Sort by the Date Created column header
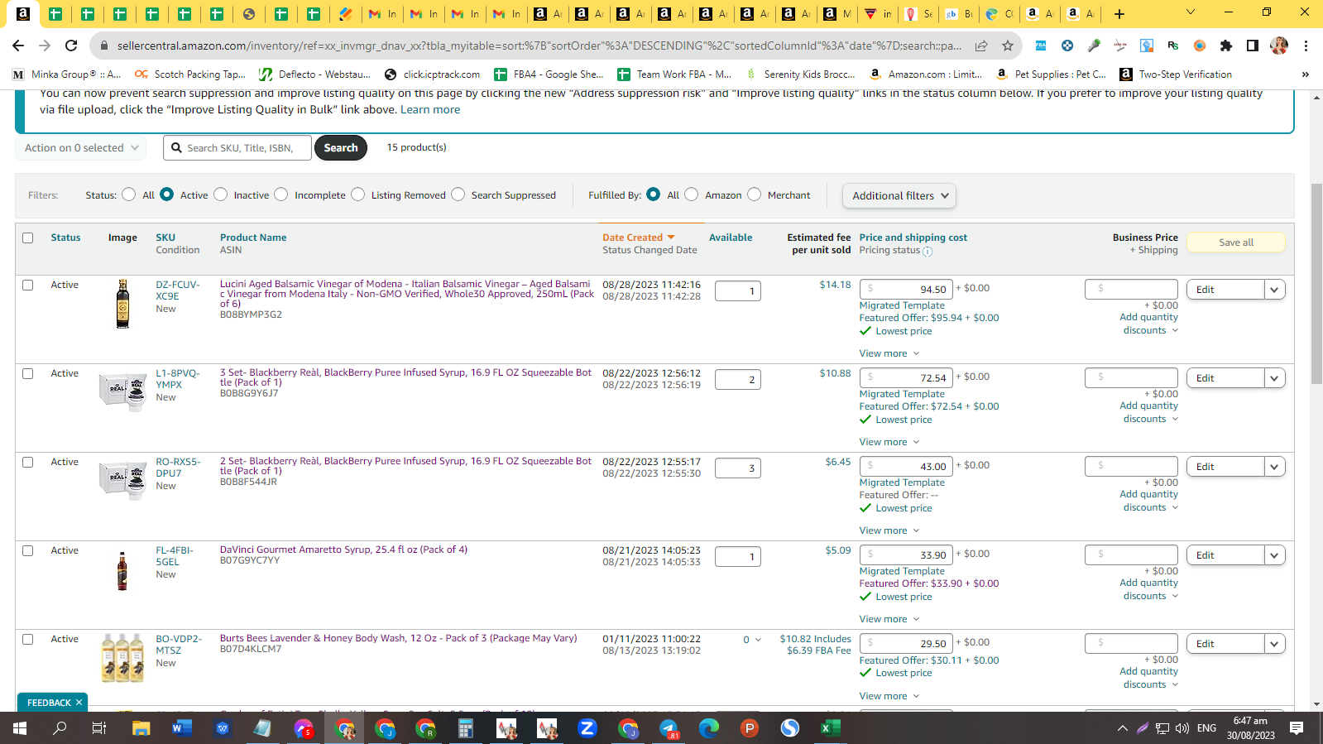Image resolution: width=1323 pixels, height=744 pixels. click(x=639, y=238)
